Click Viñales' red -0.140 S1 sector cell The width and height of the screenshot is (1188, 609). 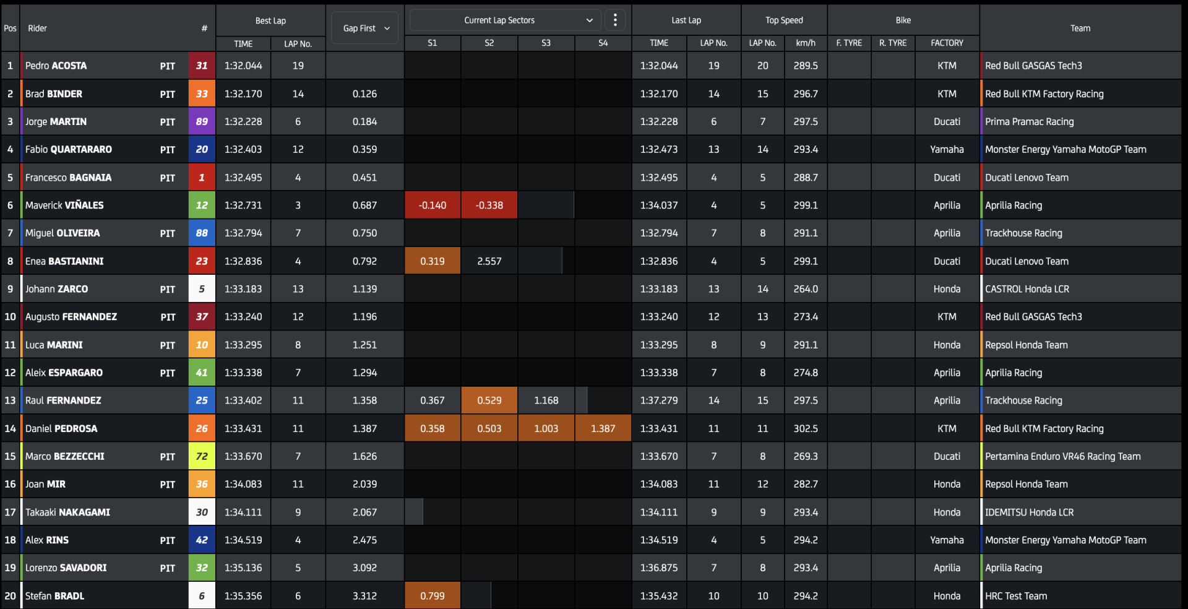coord(433,205)
